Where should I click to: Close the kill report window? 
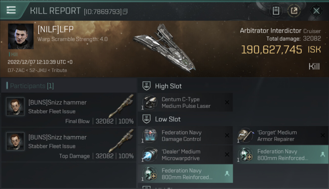click(316, 11)
